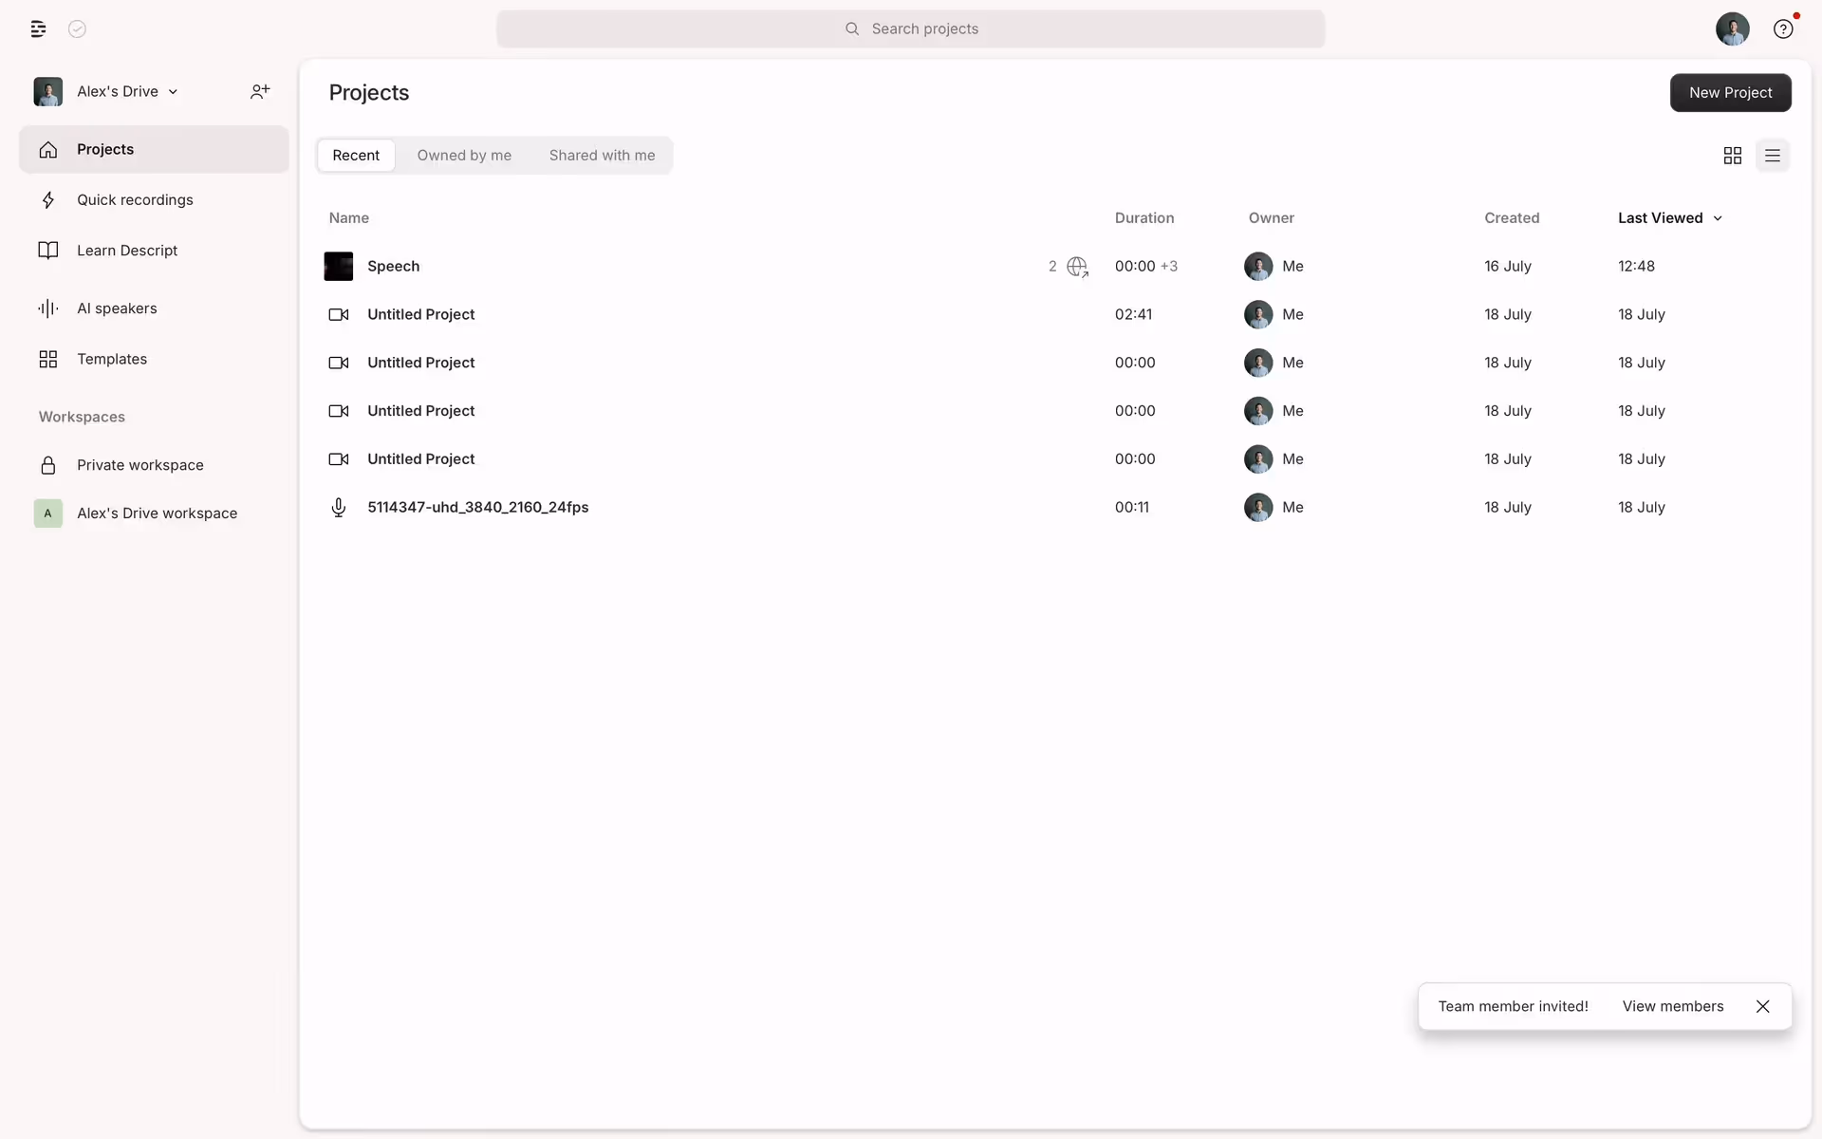The image size is (1822, 1139).
Task: Select the Owned by me tab
Action: 464,156
